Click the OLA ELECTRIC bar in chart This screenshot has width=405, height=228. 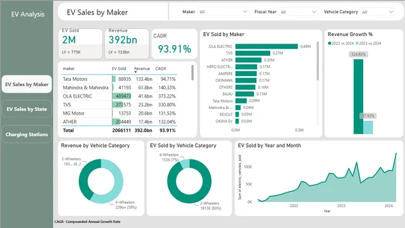tap(266, 46)
